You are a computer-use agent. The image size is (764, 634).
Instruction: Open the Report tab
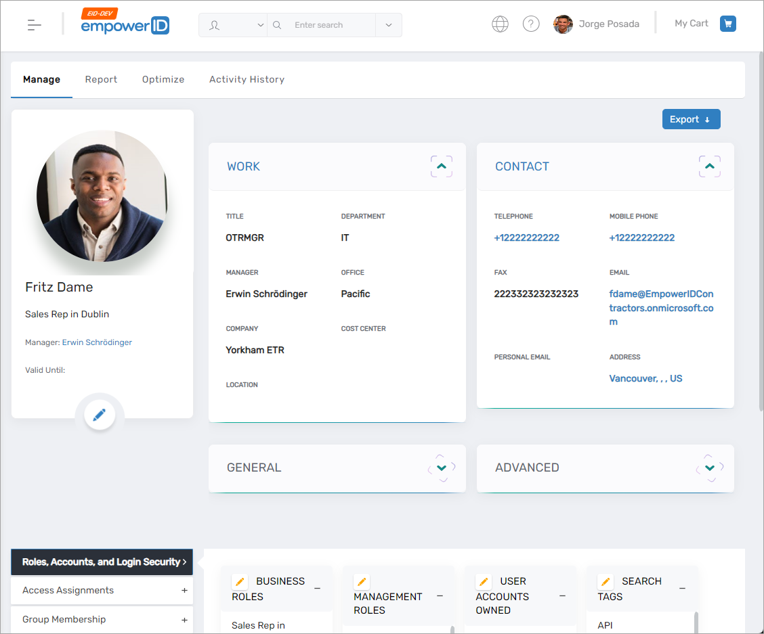(101, 79)
